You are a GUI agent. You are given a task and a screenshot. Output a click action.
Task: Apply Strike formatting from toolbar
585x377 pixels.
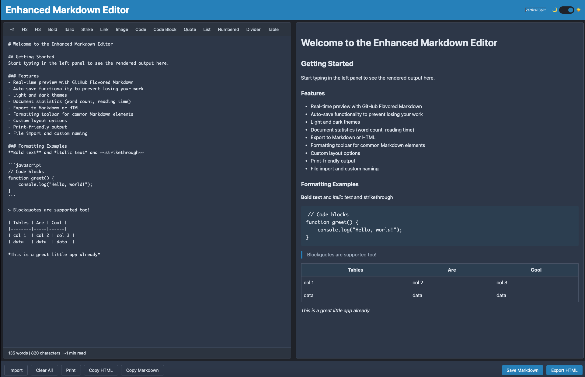tap(87, 29)
